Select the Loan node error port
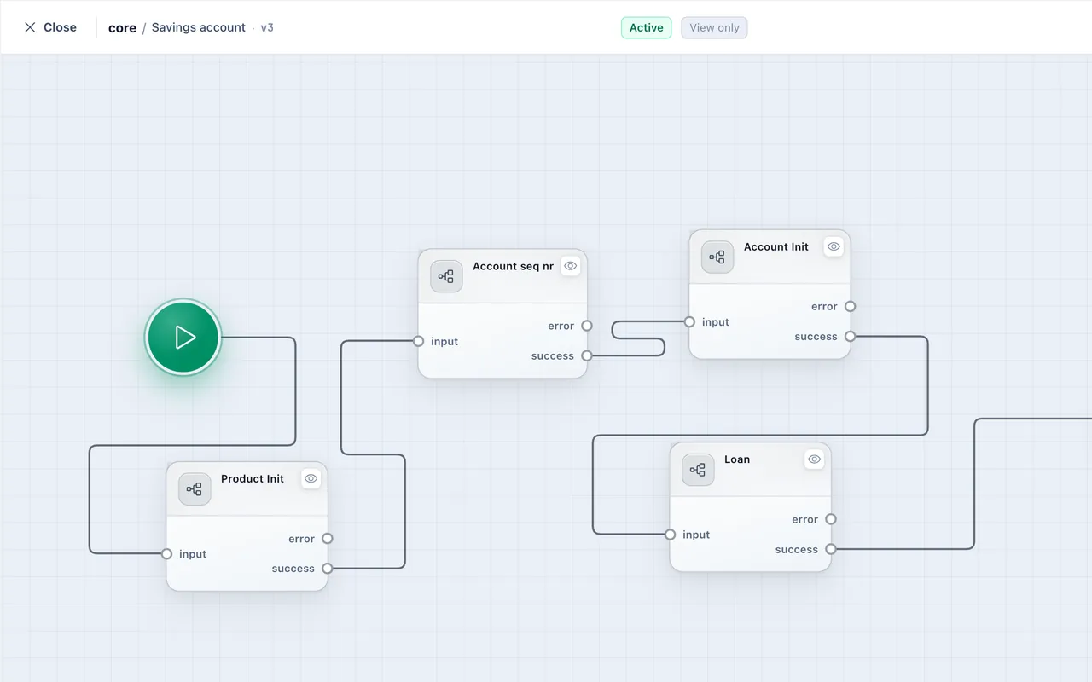The height and width of the screenshot is (682, 1092). point(831,519)
